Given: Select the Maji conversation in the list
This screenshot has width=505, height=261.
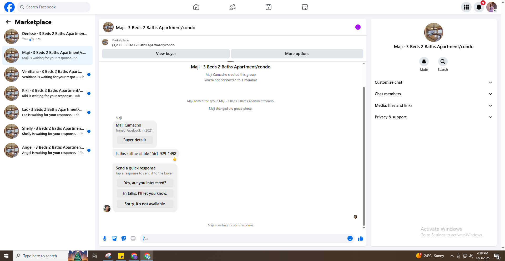Looking at the screenshot, I should 47,56.
